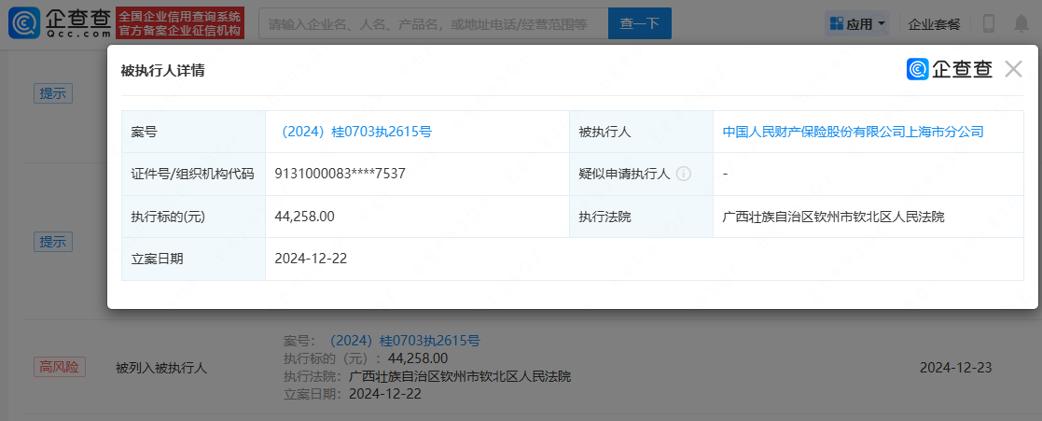Open 中国人民财产保险股份有限公司上海市分公司 company link
The height and width of the screenshot is (421, 1042).
(x=853, y=132)
